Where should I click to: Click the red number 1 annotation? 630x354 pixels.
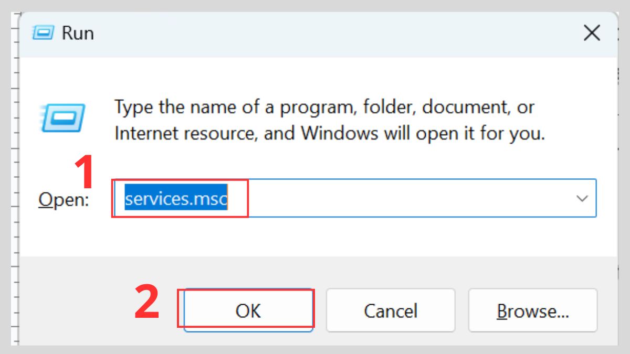84,173
